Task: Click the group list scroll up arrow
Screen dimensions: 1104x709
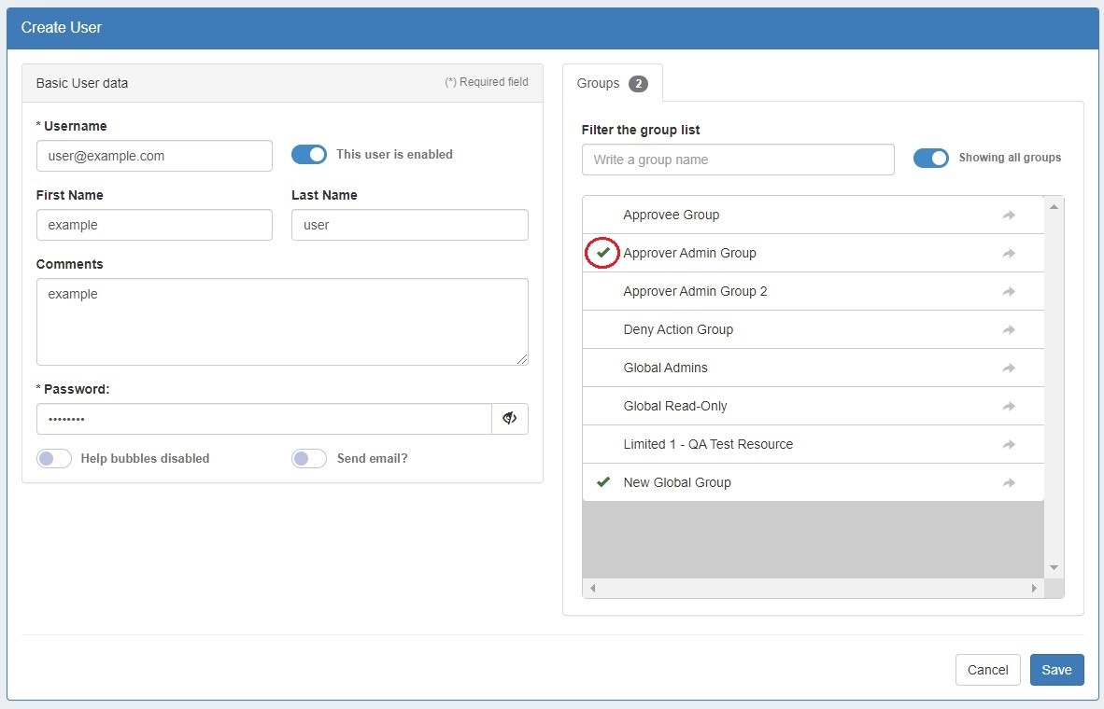Action: click(1054, 206)
